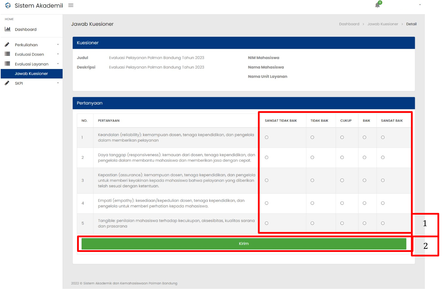Go to the Dashboard sidebar menu item

click(25, 30)
